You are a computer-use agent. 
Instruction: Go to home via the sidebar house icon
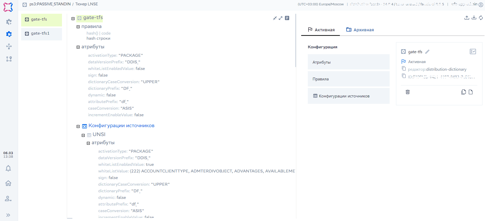(x=8, y=183)
